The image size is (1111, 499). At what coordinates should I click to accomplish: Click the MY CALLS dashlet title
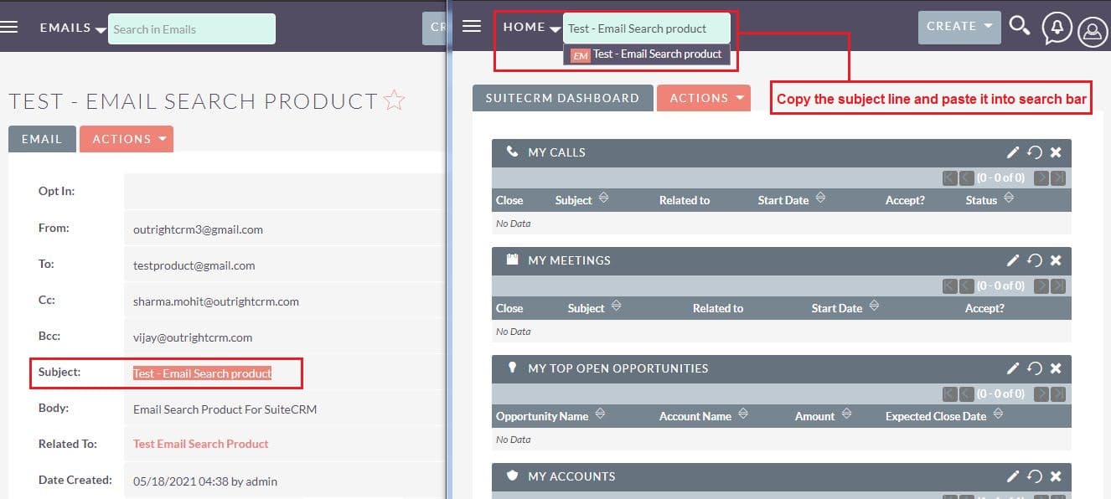tap(556, 152)
